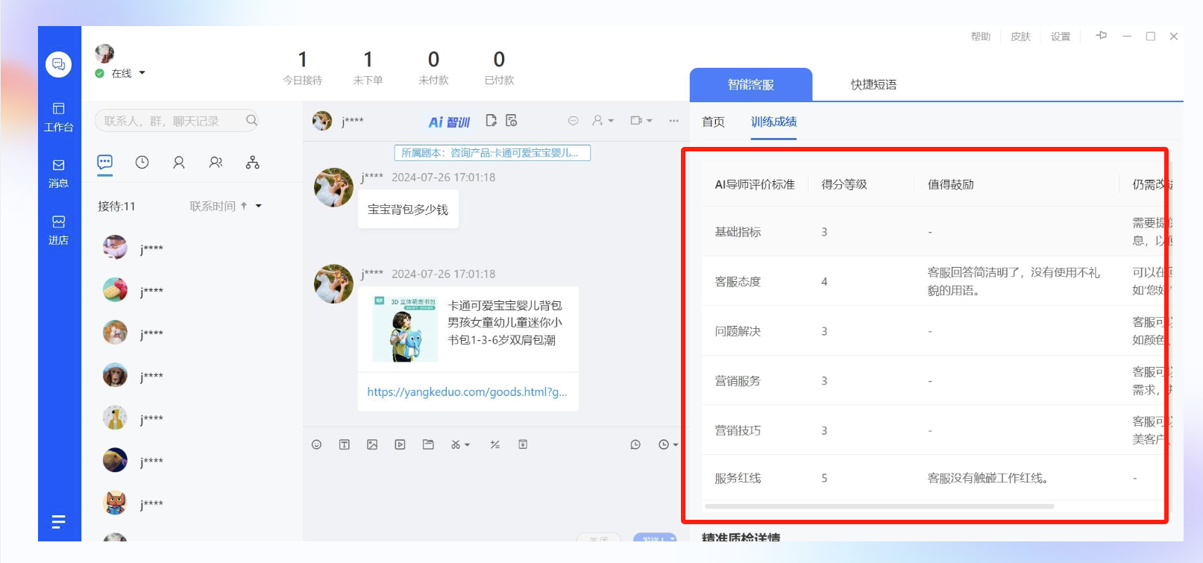Open the 进店 store visitors section
The height and width of the screenshot is (563, 1203).
58,230
